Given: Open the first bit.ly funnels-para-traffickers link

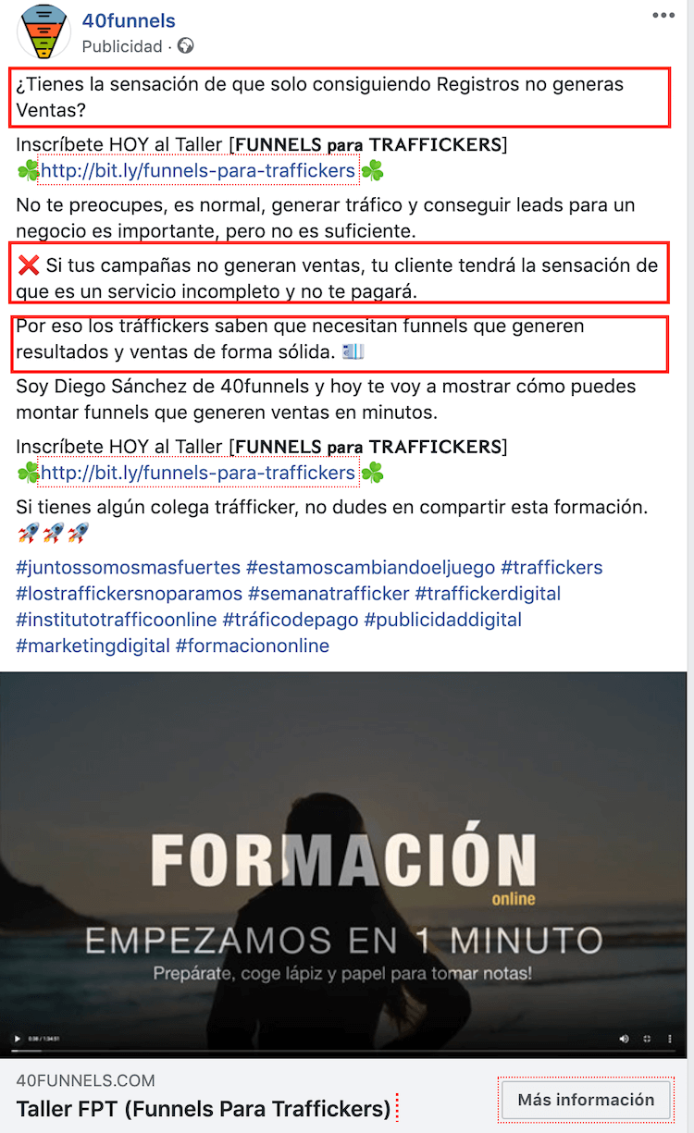Looking at the screenshot, I should click(198, 171).
